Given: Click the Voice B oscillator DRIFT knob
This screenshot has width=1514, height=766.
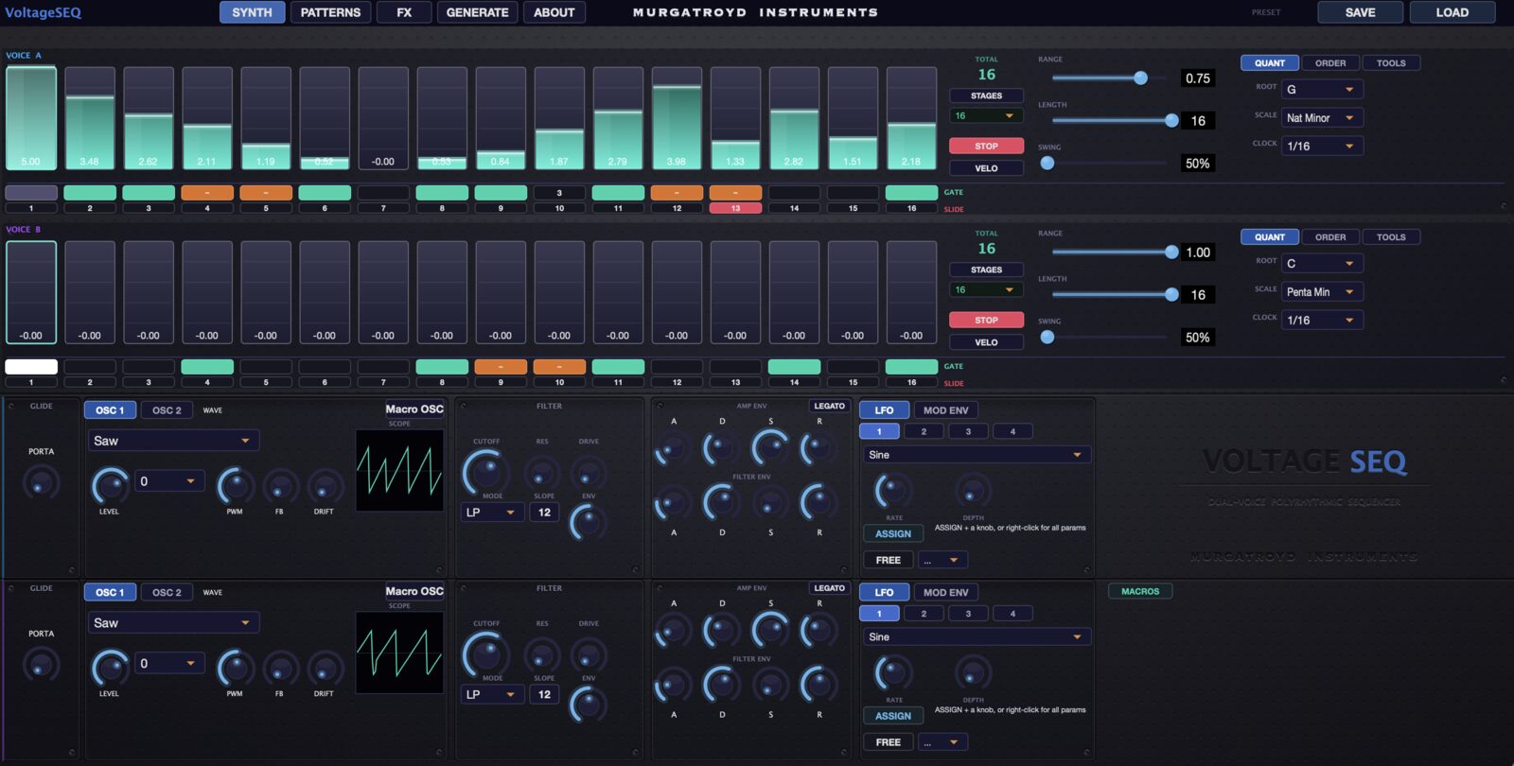Looking at the screenshot, I should [325, 670].
